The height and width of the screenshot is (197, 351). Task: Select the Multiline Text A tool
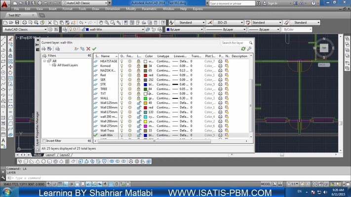click(3, 140)
